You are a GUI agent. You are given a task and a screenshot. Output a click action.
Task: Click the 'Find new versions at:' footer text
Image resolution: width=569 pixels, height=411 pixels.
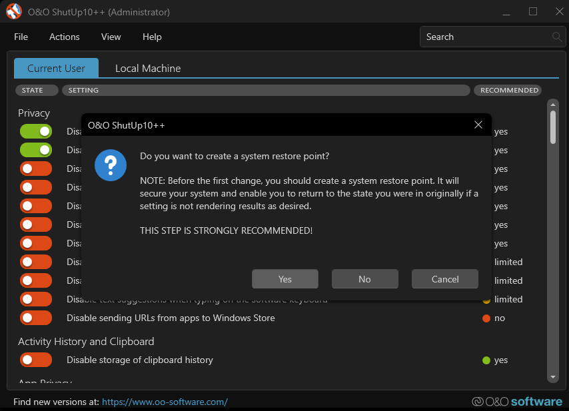[56, 402]
